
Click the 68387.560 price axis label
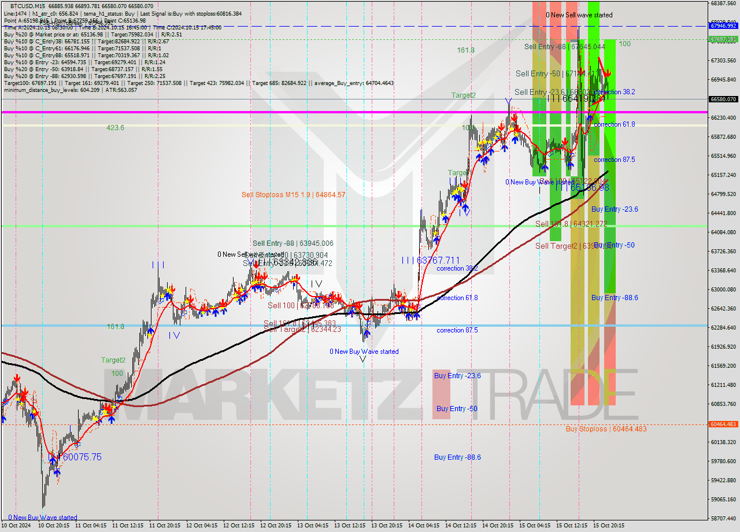(x=723, y=3)
